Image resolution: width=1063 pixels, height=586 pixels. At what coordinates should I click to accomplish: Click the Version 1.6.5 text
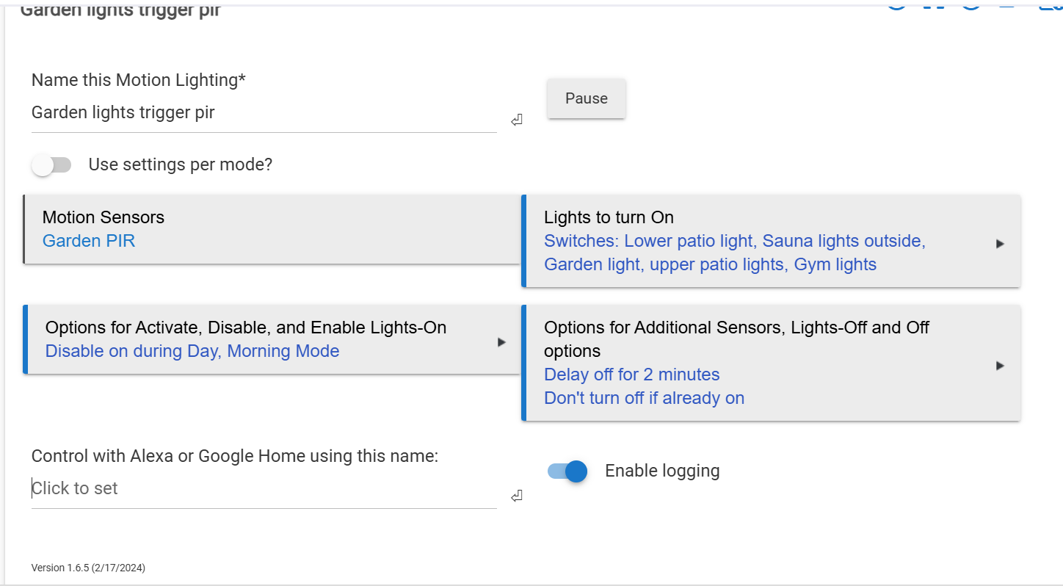(88, 568)
